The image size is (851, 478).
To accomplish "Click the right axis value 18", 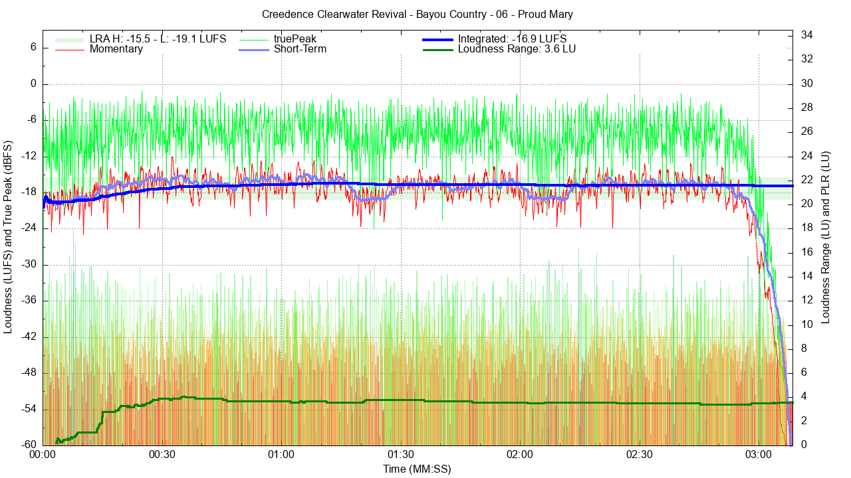I will 806,228.
